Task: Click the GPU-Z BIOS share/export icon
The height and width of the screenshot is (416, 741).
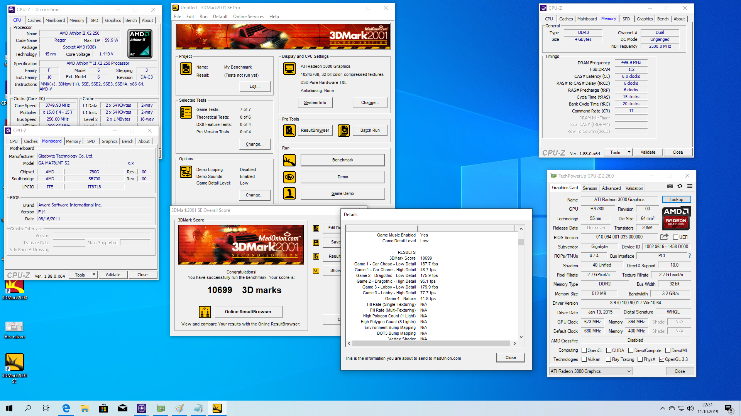Action: pos(664,237)
